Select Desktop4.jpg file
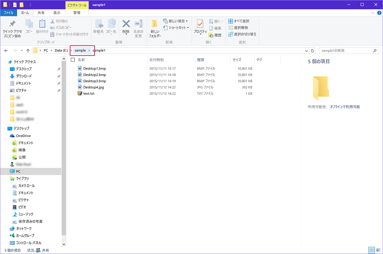The height and width of the screenshot is (254, 383). coord(93,87)
